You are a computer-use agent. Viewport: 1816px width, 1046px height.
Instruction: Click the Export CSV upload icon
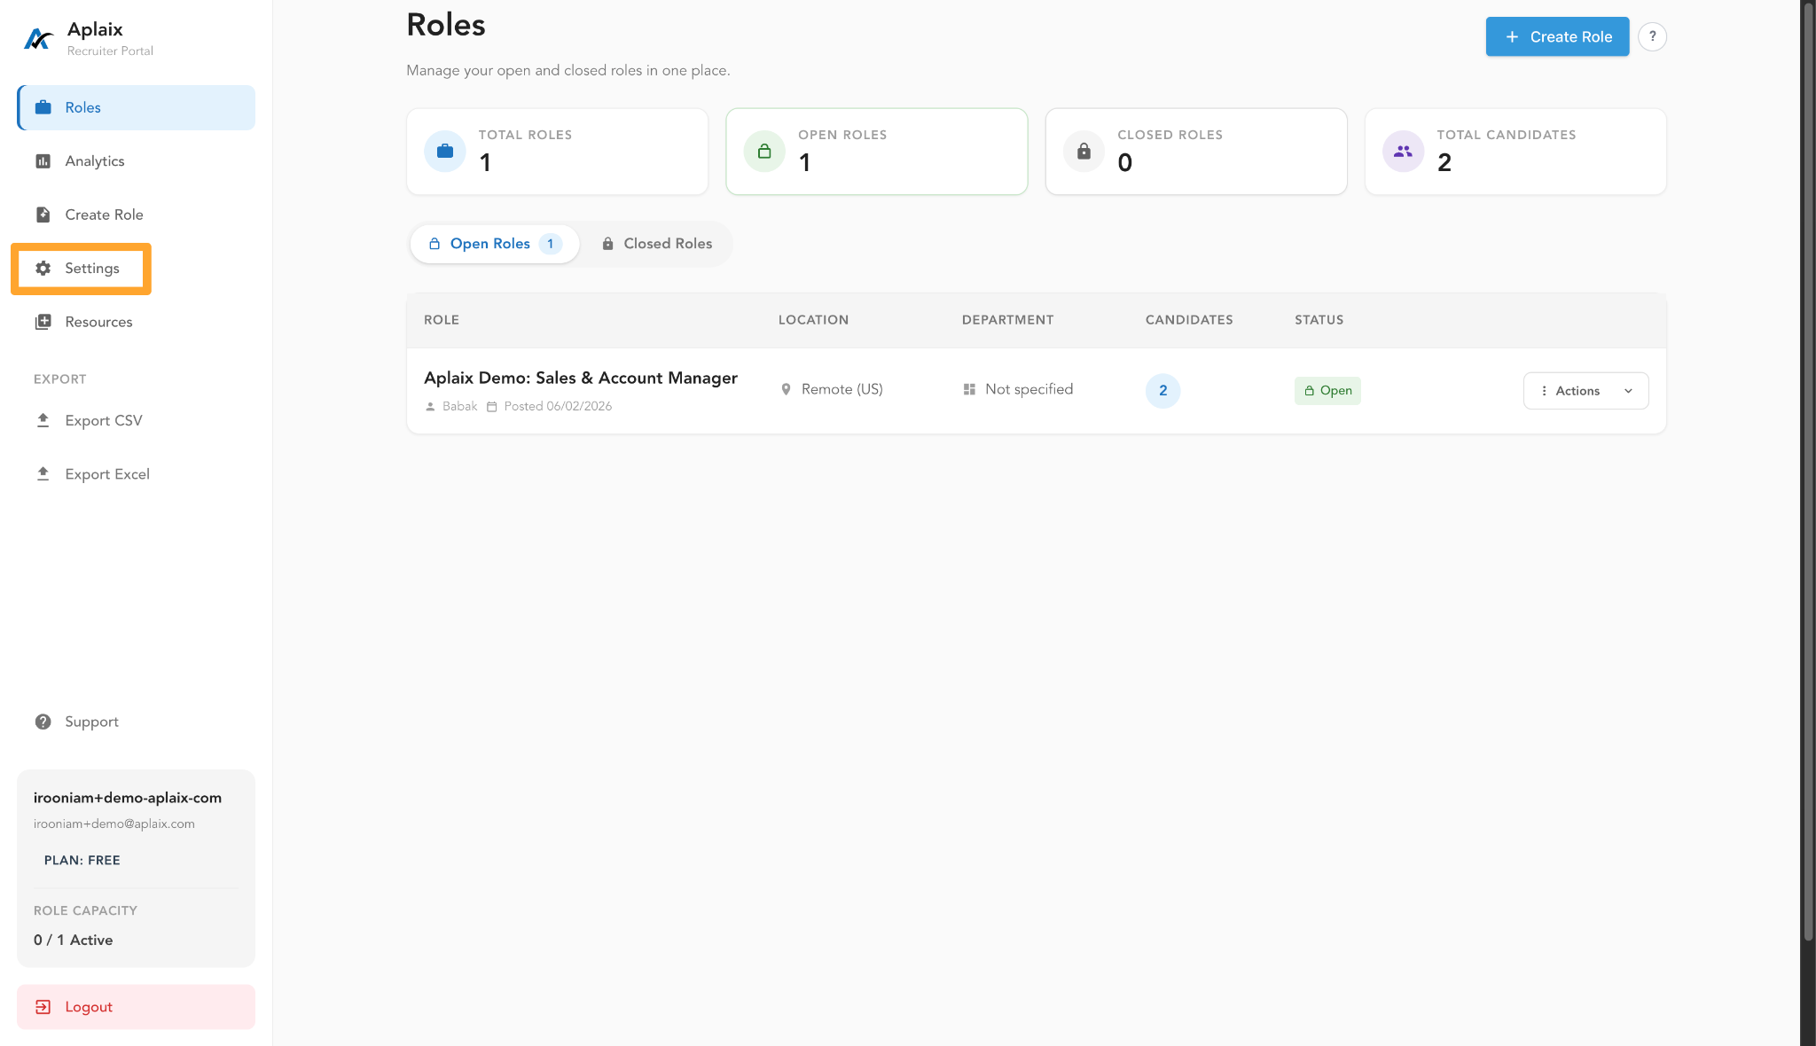click(43, 420)
